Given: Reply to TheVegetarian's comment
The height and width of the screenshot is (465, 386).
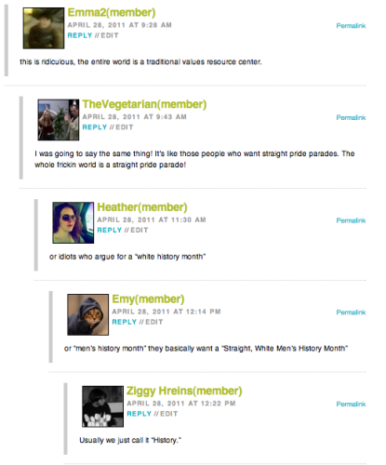Looking at the screenshot, I should coord(95,127).
